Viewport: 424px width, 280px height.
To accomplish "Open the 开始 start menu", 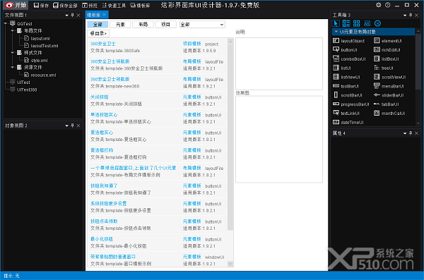I will coord(16,5).
